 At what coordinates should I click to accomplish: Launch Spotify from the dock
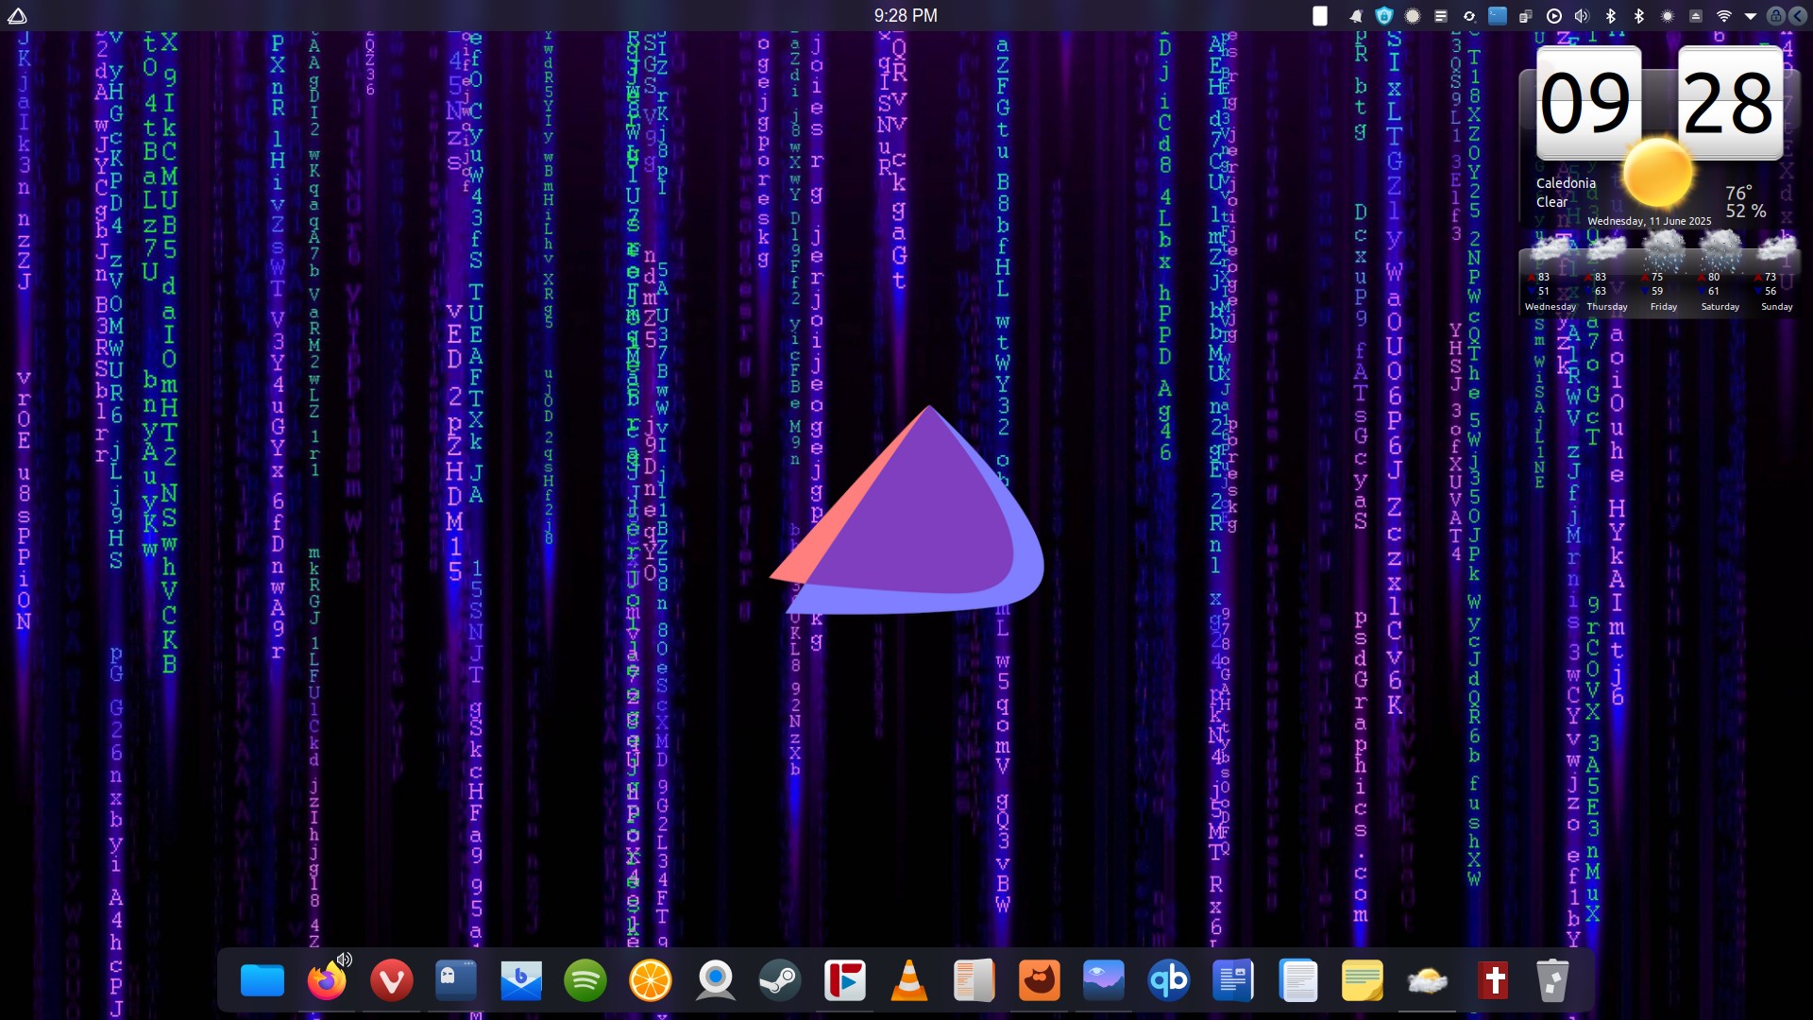[x=585, y=980]
